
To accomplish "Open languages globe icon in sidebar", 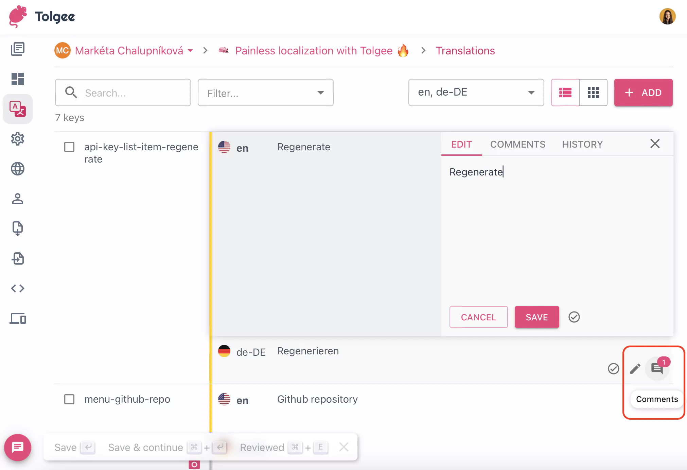I will tap(18, 169).
